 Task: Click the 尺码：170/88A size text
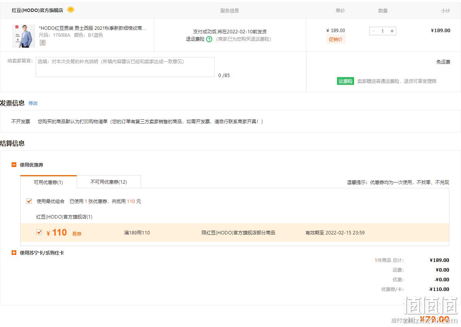coord(55,35)
